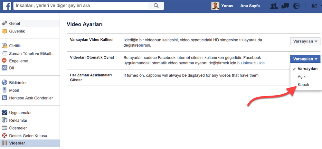
Task: Open Varsayılan Video Kalitesi dropdown
Action: (305, 41)
